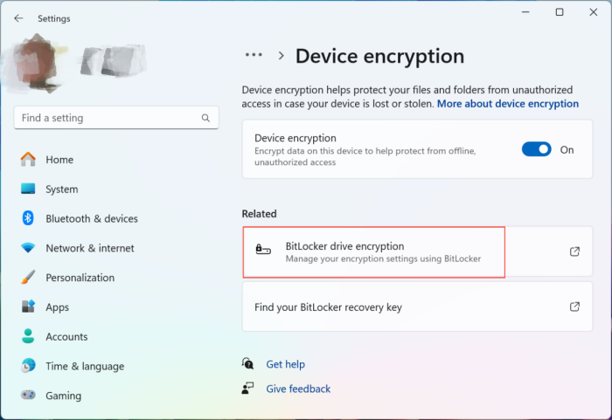This screenshot has width=612, height=420.
Task: Click Give feedback link
Action: coord(298,389)
